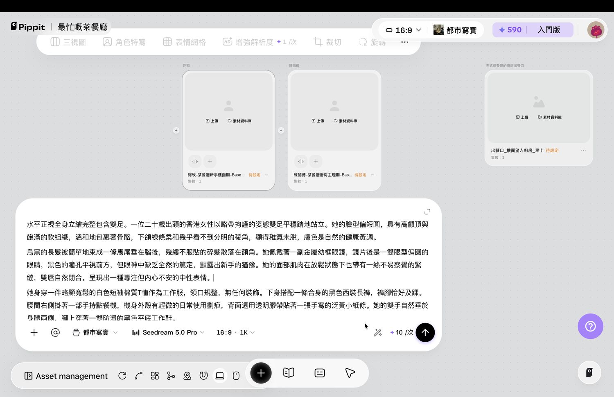This screenshot has width=614, height=397.
Task: Open the Seedream 5.0 Pro model dropdown
Action: tap(168, 332)
